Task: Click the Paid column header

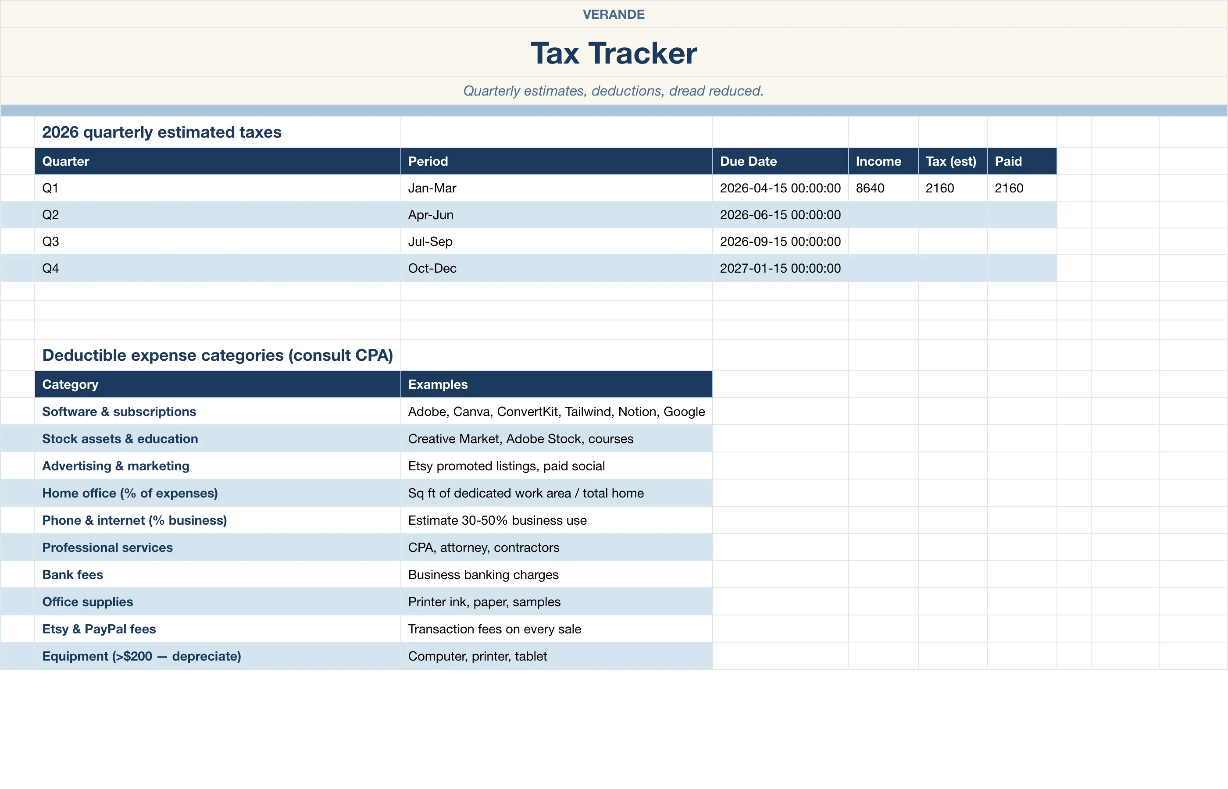Action: tap(1022, 161)
